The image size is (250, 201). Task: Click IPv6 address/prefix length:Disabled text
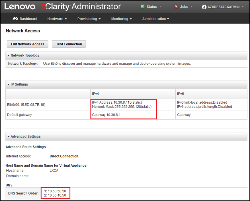tap(204, 107)
